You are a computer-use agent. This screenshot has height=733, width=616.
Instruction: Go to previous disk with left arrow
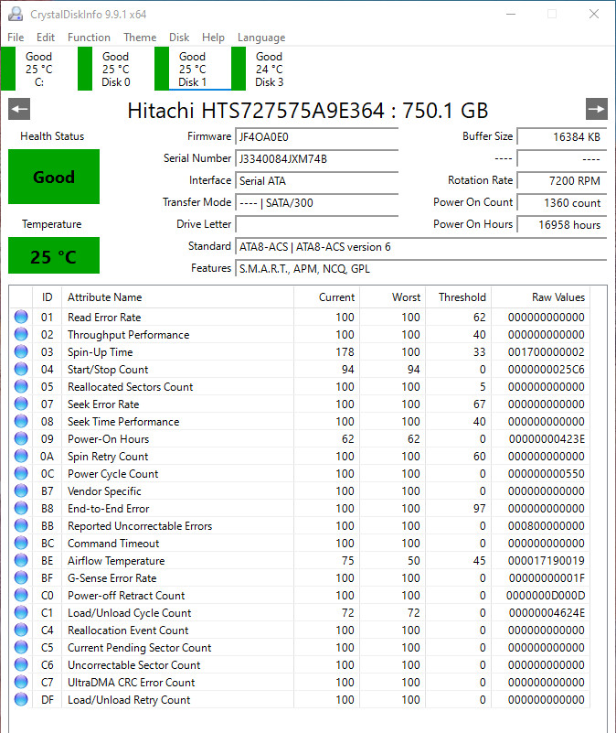pos(19,110)
